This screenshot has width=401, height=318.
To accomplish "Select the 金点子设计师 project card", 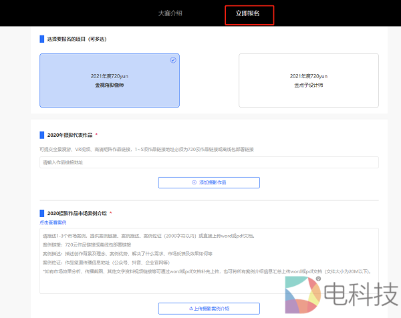I will click(308, 80).
